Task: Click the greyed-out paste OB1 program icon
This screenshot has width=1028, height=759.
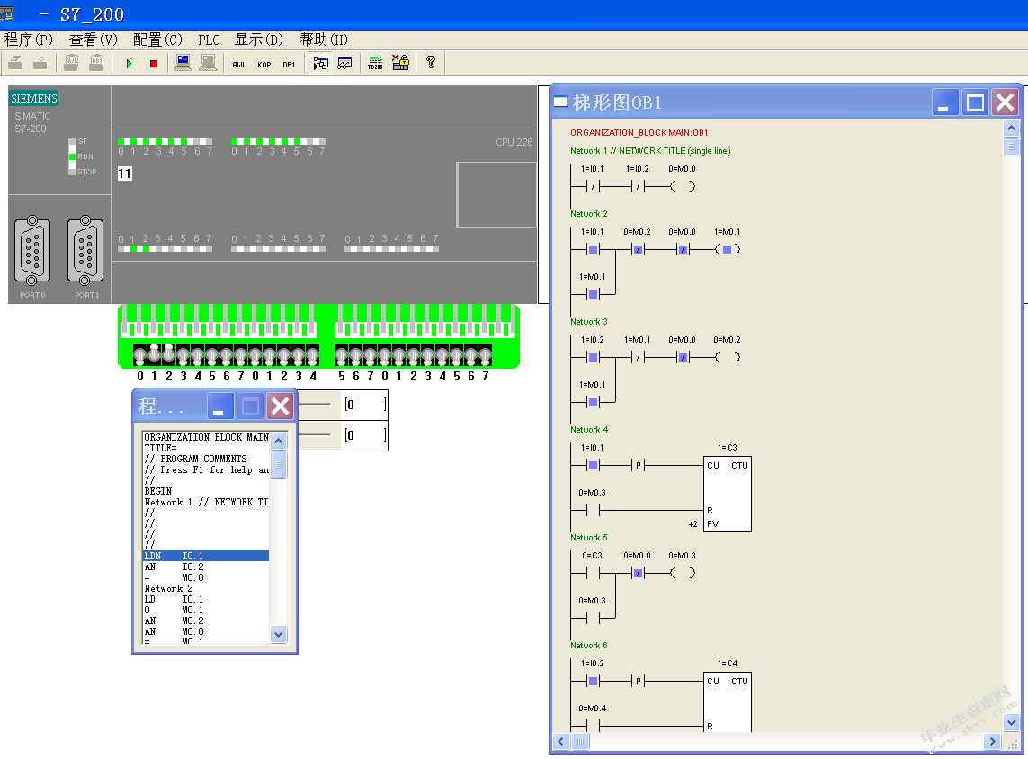Action: tap(71, 63)
